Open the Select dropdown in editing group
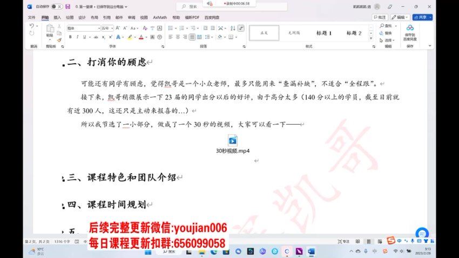Image resolution: width=459 pixels, height=258 pixels. click(387, 40)
